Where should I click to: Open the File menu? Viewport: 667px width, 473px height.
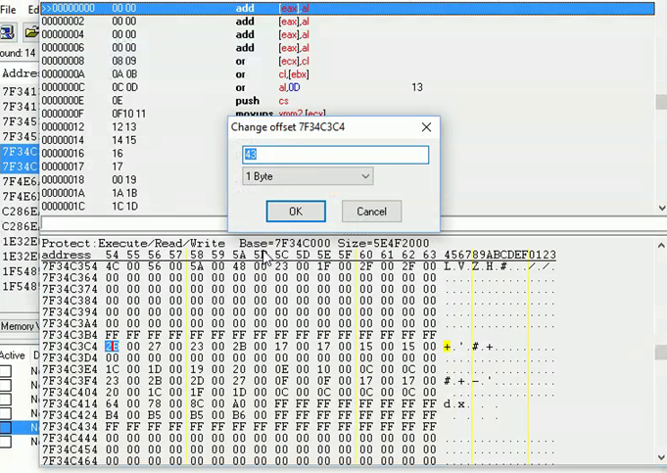coord(8,9)
